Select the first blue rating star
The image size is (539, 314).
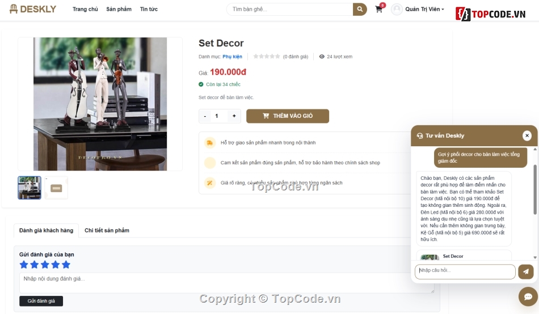pos(24,265)
